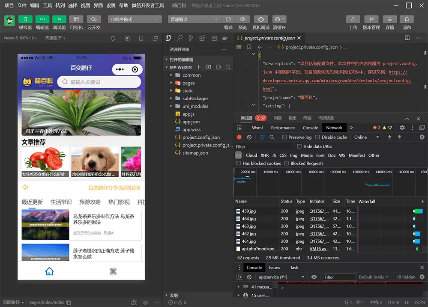The image size is (428, 307).
Task: Click the Simulator toolbar icon
Action: [25, 19]
